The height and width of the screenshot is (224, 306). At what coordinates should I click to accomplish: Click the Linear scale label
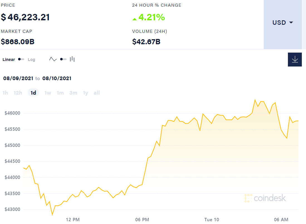click(9, 60)
